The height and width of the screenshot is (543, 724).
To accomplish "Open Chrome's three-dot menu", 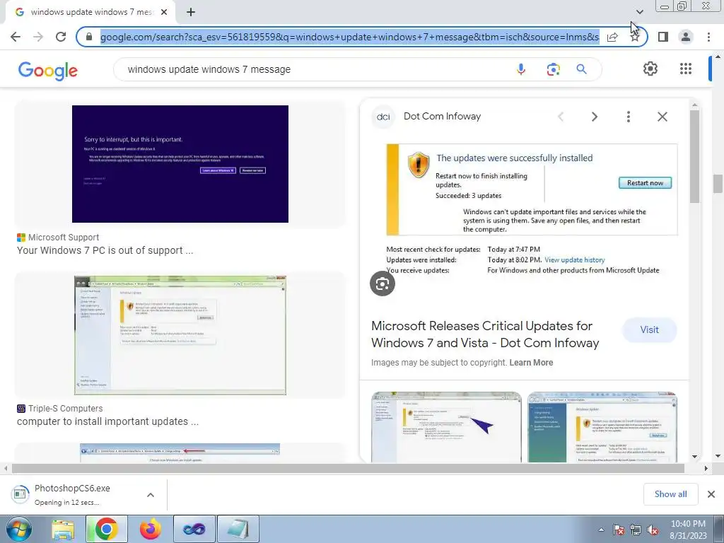I will pos(708,37).
